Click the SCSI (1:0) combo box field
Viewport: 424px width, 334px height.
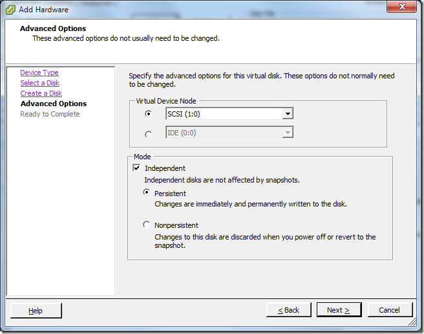[229, 113]
